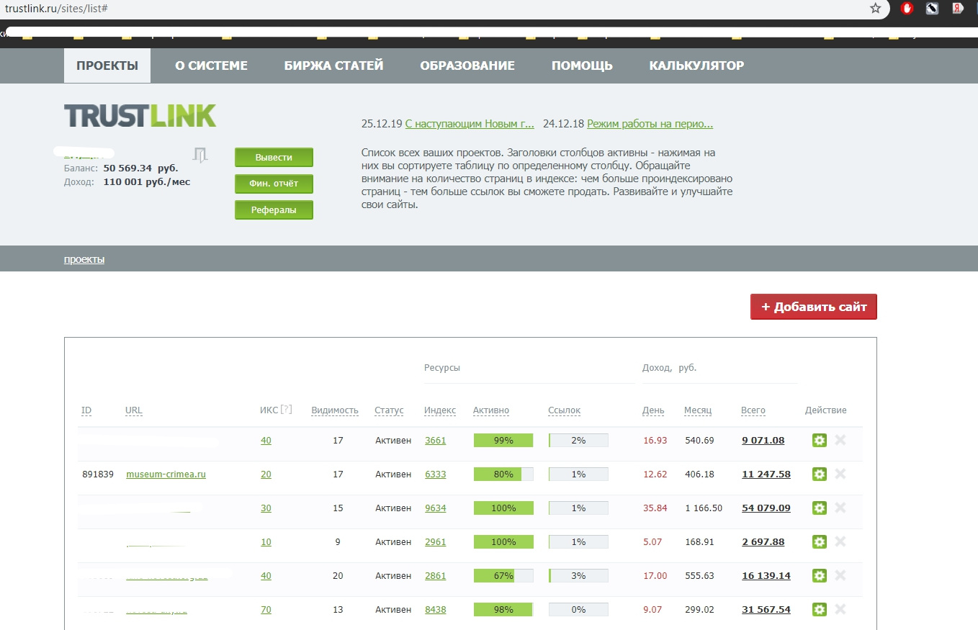This screenshot has width=978, height=630.
Task: Click the small icon beside the account name
Action: point(200,154)
